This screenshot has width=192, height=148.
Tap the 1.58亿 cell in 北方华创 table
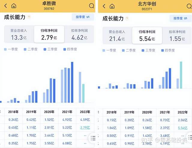coord(147,128)
